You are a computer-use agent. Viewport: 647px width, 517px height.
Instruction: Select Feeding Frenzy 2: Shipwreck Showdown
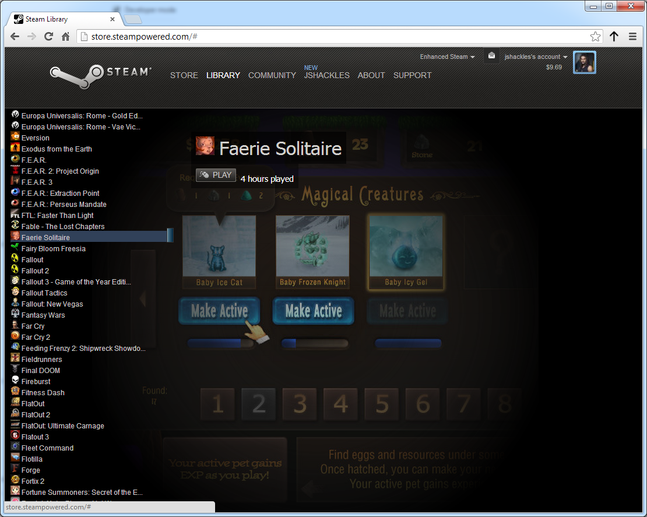(83, 349)
